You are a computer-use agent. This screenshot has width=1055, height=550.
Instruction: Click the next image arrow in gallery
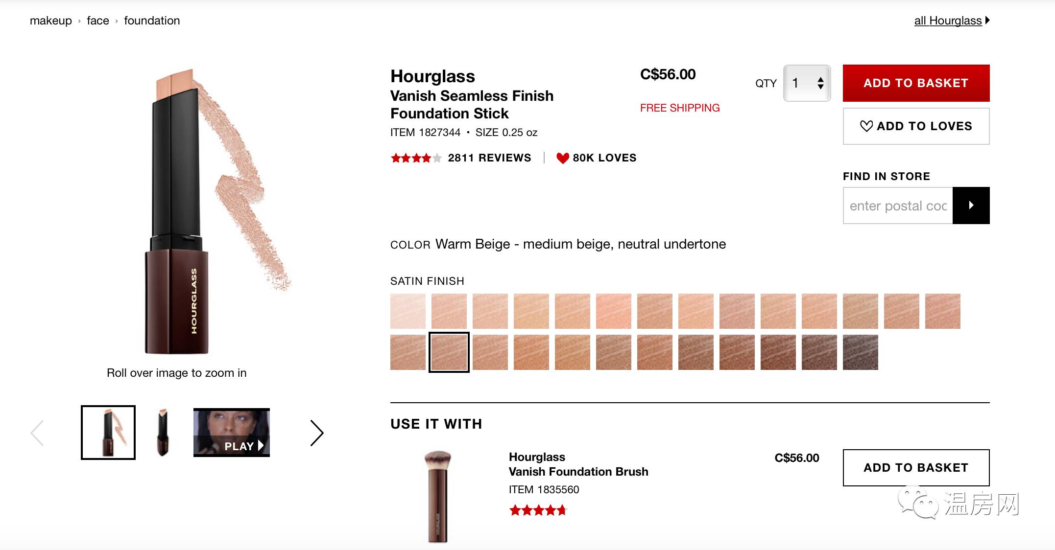(317, 433)
